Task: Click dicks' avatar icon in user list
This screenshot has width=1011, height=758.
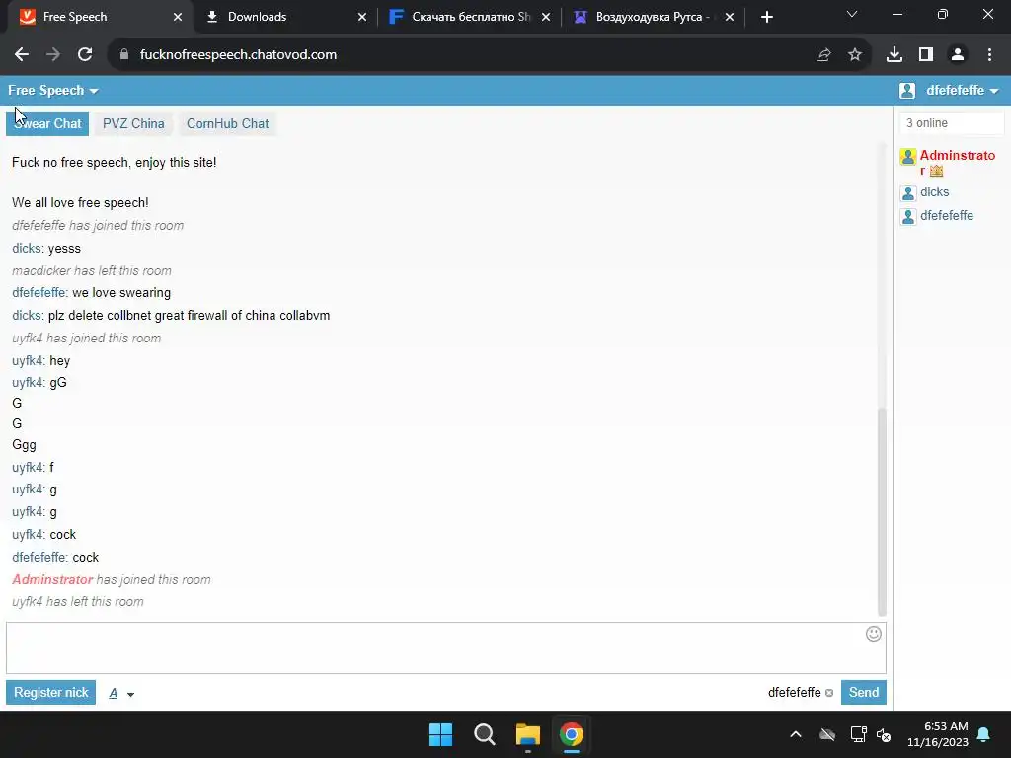Action: [x=908, y=192]
